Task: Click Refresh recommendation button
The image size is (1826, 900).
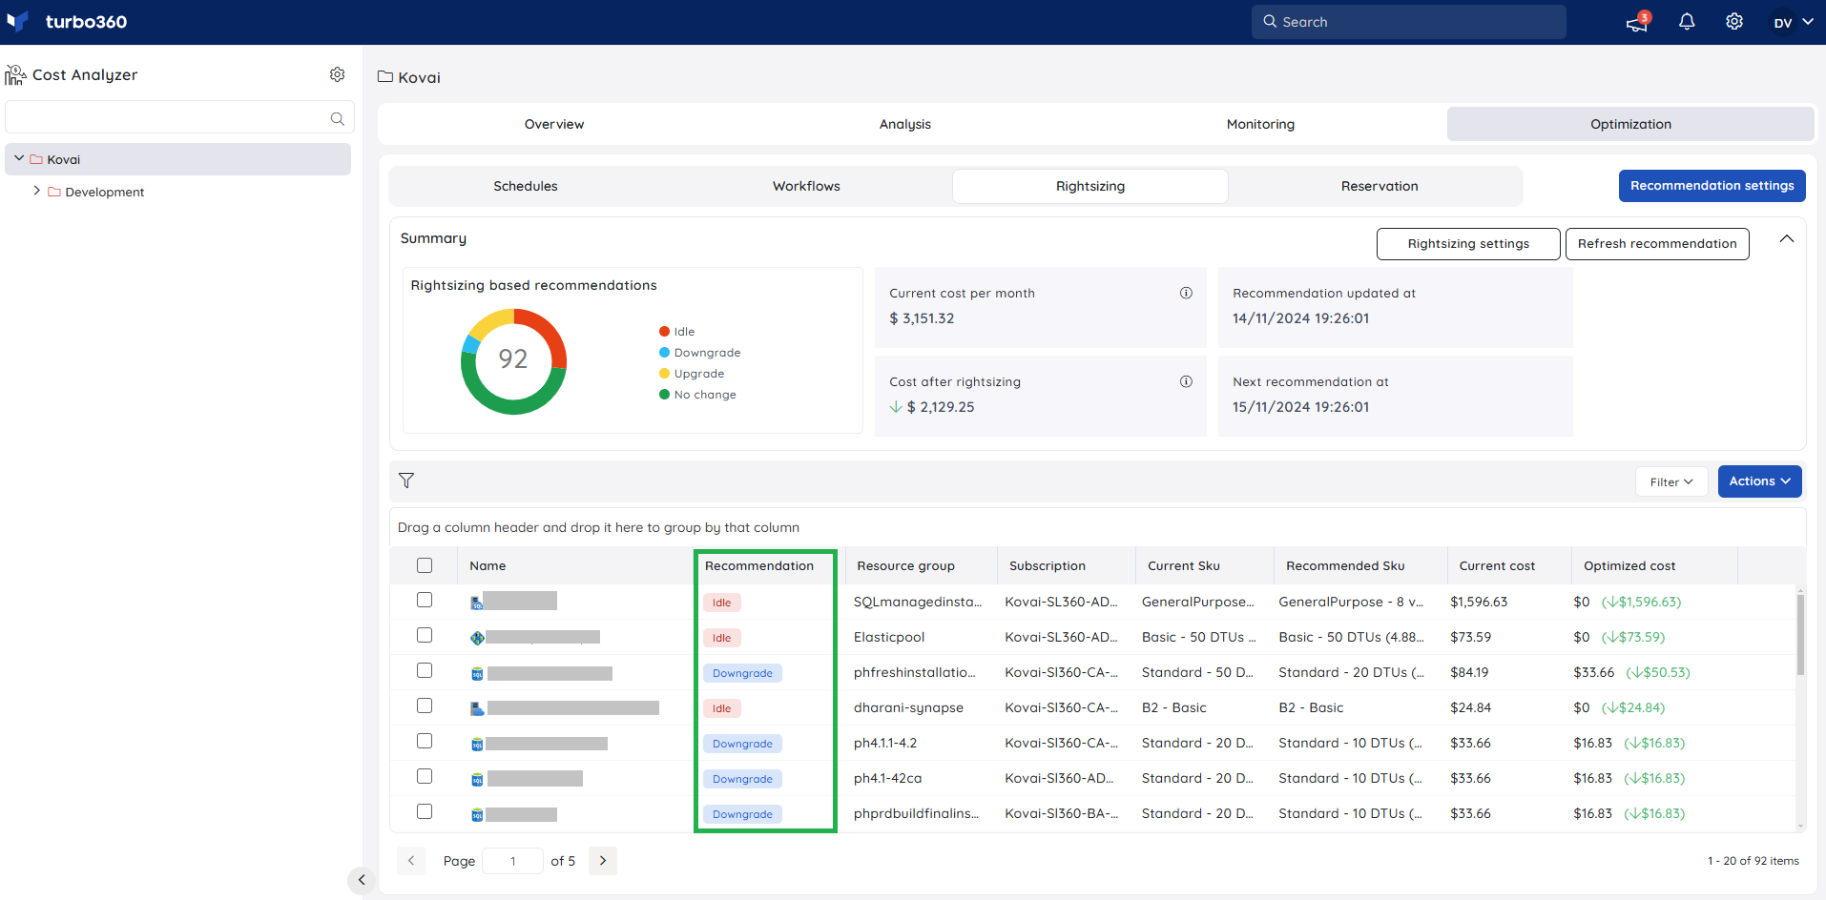Action: pyautogui.click(x=1657, y=244)
